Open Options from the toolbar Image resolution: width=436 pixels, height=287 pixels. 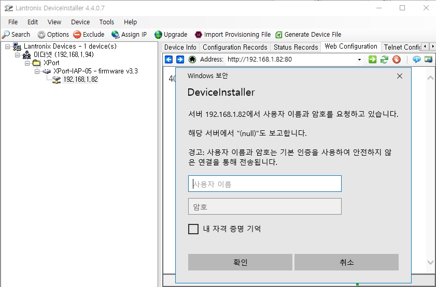53,34
